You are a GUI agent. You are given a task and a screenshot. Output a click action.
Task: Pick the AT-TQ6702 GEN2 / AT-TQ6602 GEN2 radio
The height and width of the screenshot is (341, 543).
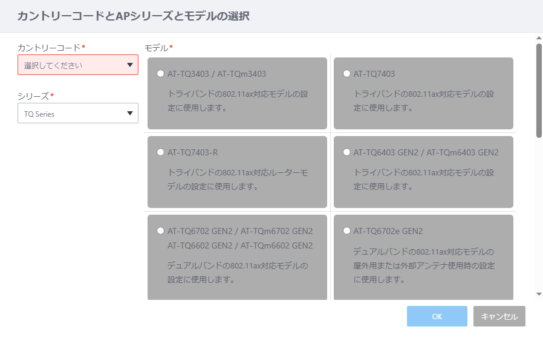[x=160, y=231]
